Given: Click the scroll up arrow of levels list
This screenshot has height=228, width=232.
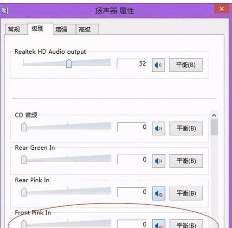Looking at the screenshot, I should tap(214, 115).
